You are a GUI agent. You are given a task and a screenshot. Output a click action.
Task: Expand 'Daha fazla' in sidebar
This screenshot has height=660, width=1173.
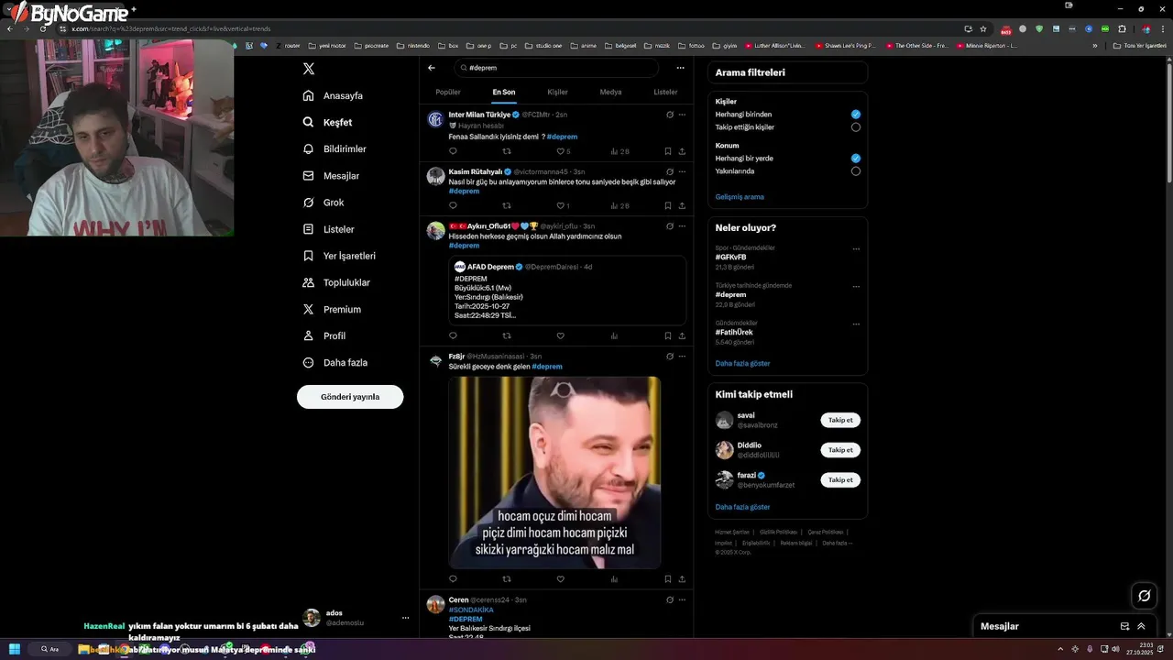pos(335,363)
